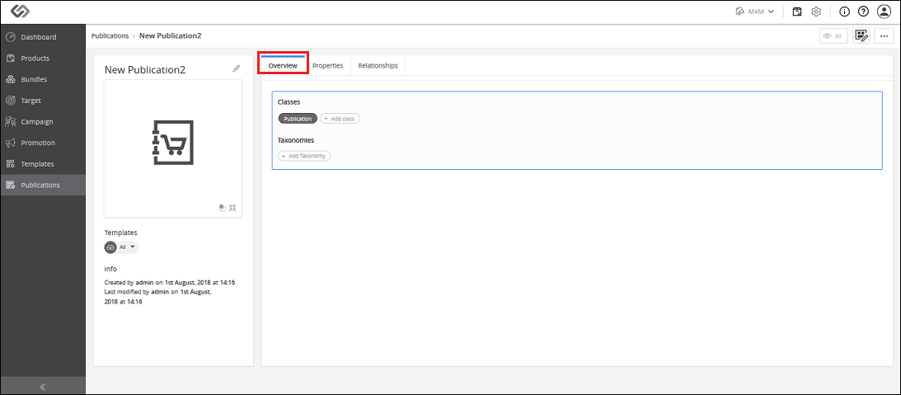The width and height of the screenshot is (901, 395).
Task: Click New Publication2 breadcrumb text
Action: coord(170,35)
